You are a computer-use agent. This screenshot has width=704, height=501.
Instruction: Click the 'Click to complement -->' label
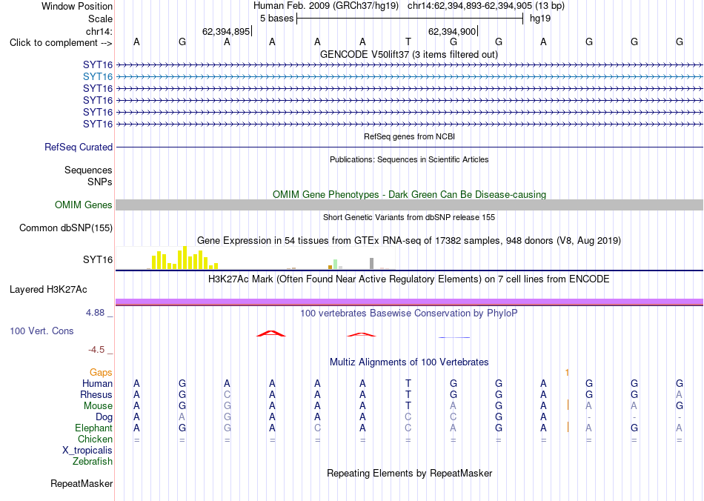[61, 43]
